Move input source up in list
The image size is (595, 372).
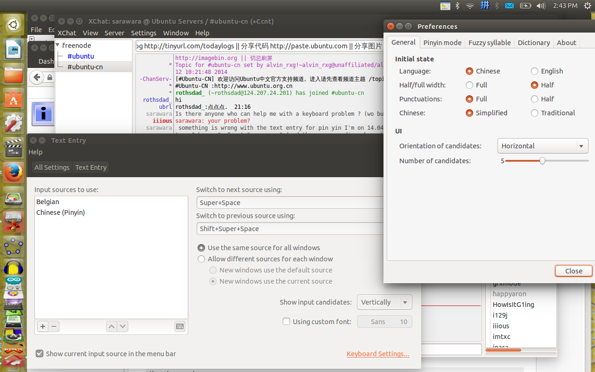click(112, 326)
